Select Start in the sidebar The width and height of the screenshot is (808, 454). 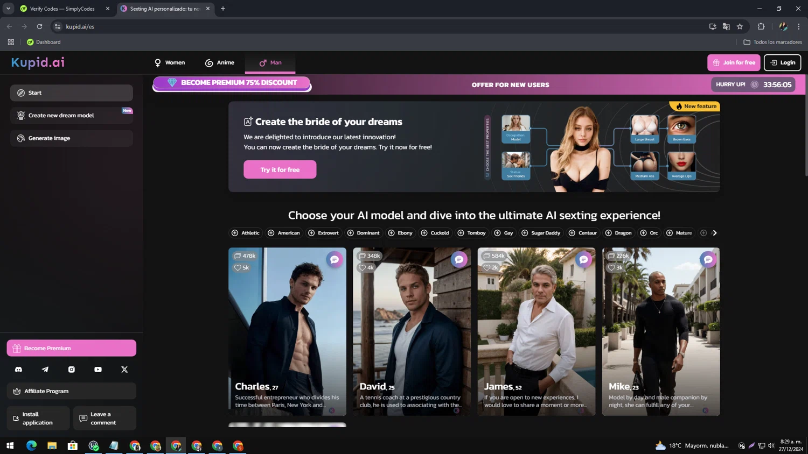click(x=72, y=93)
